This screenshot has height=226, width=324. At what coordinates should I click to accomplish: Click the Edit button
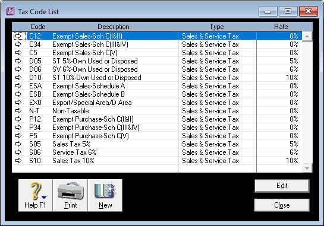pyautogui.click(x=282, y=186)
